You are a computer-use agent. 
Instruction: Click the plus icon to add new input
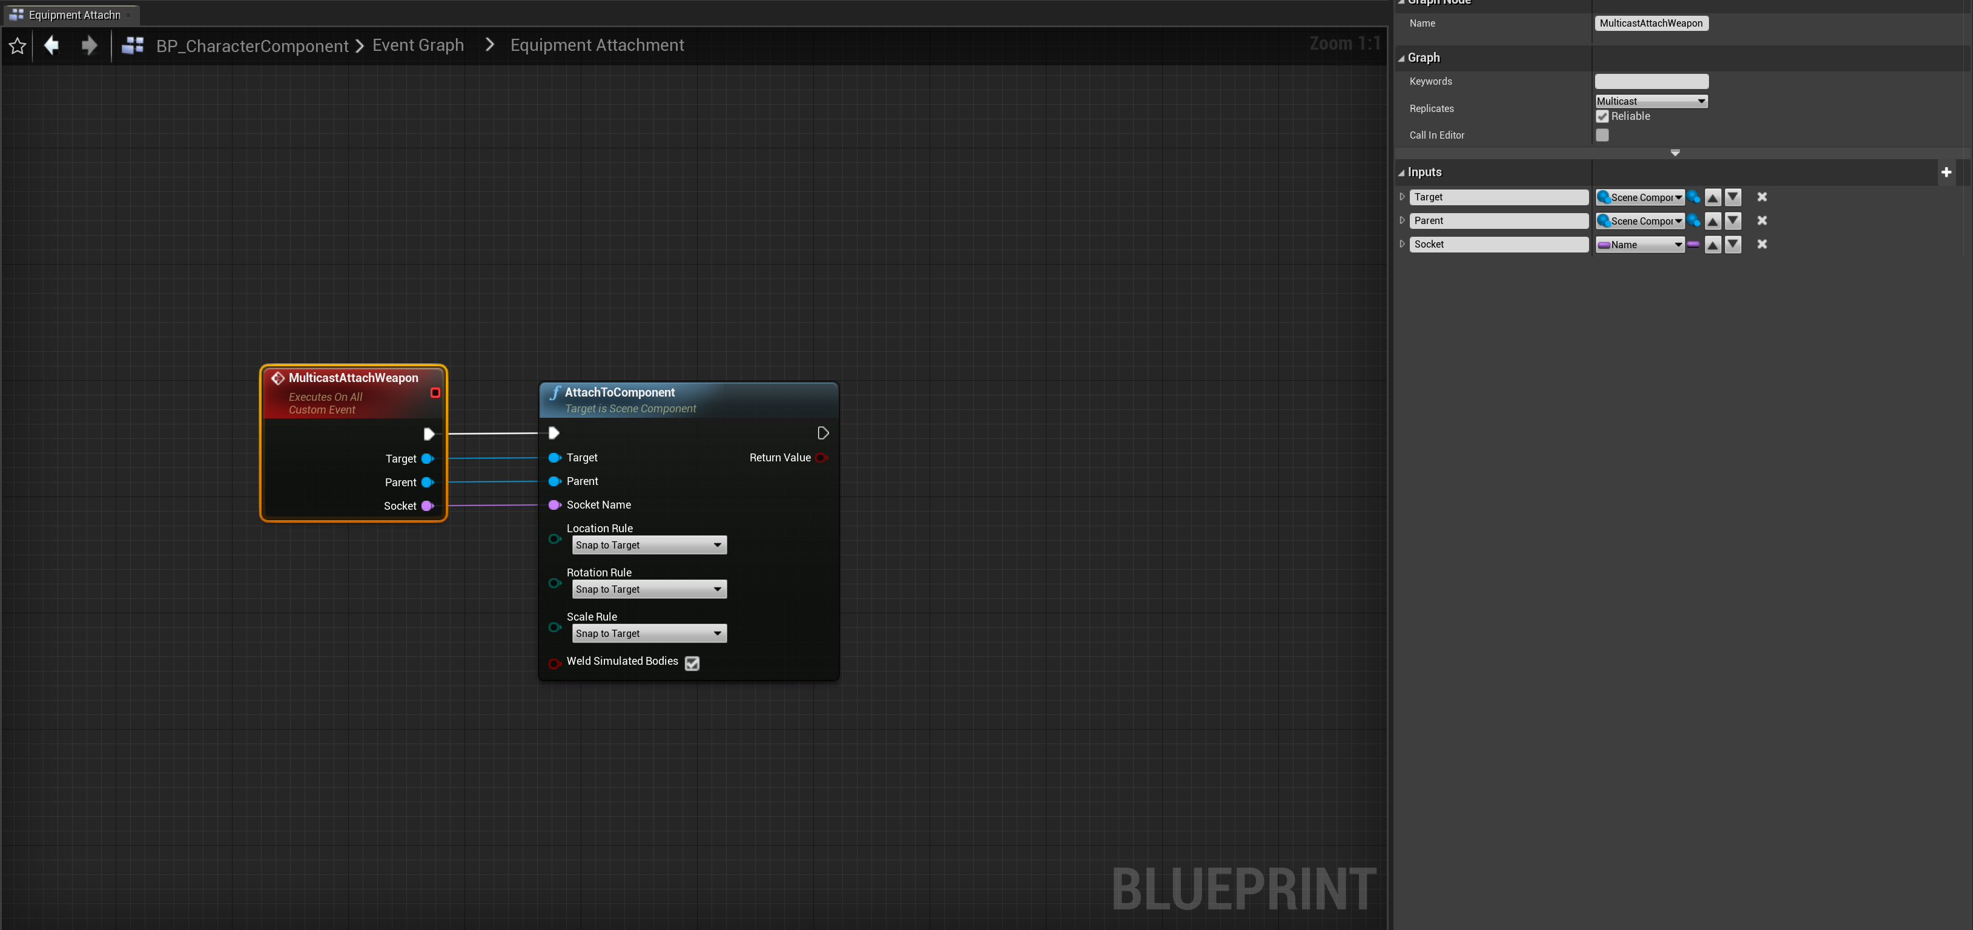coord(1945,173)
